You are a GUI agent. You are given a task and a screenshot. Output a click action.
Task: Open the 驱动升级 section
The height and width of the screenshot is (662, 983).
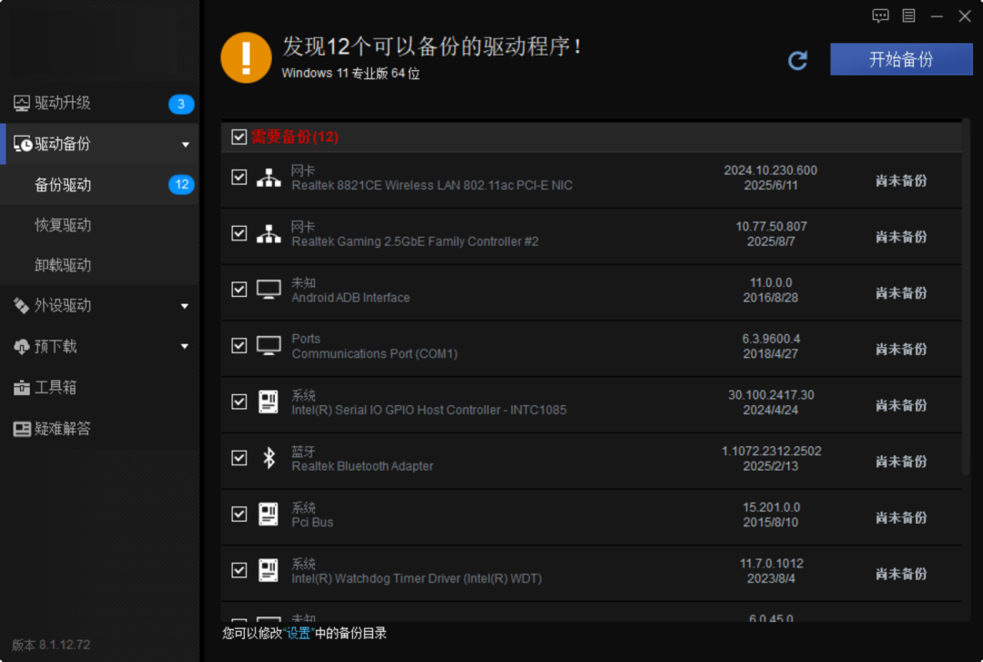click(x=100, y=103)
